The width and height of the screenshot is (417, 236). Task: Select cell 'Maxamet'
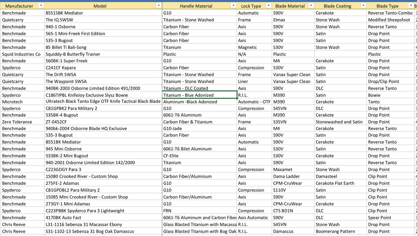(x=293, y=170)
